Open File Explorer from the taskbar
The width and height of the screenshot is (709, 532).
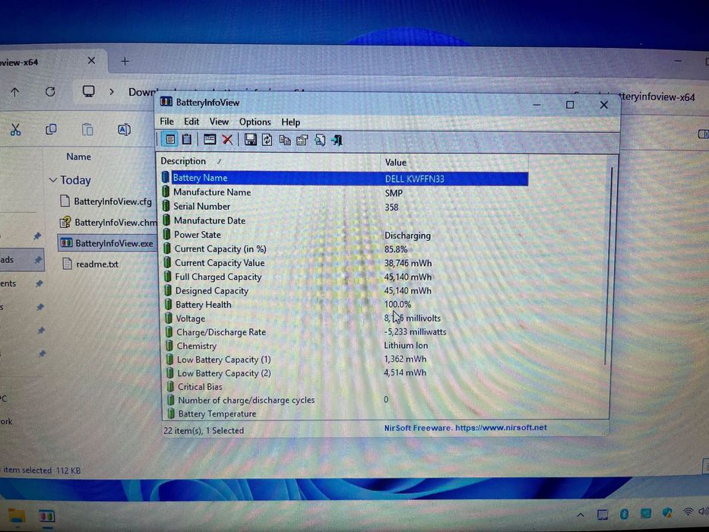pos(17,516)
